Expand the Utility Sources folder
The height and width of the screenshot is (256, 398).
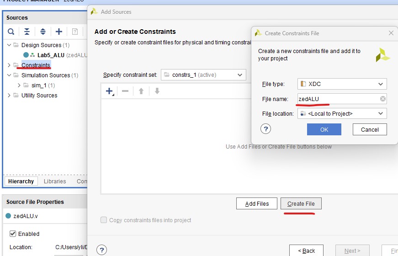[x=9, y=96]
